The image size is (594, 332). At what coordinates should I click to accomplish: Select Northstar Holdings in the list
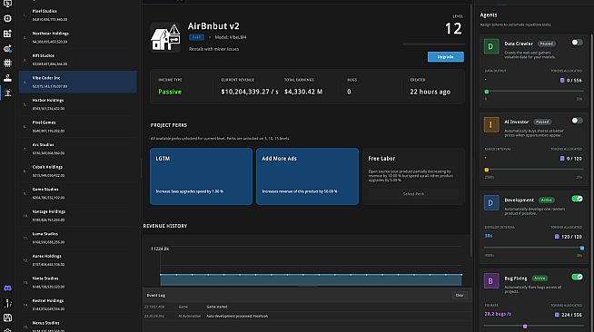(78, 37)
